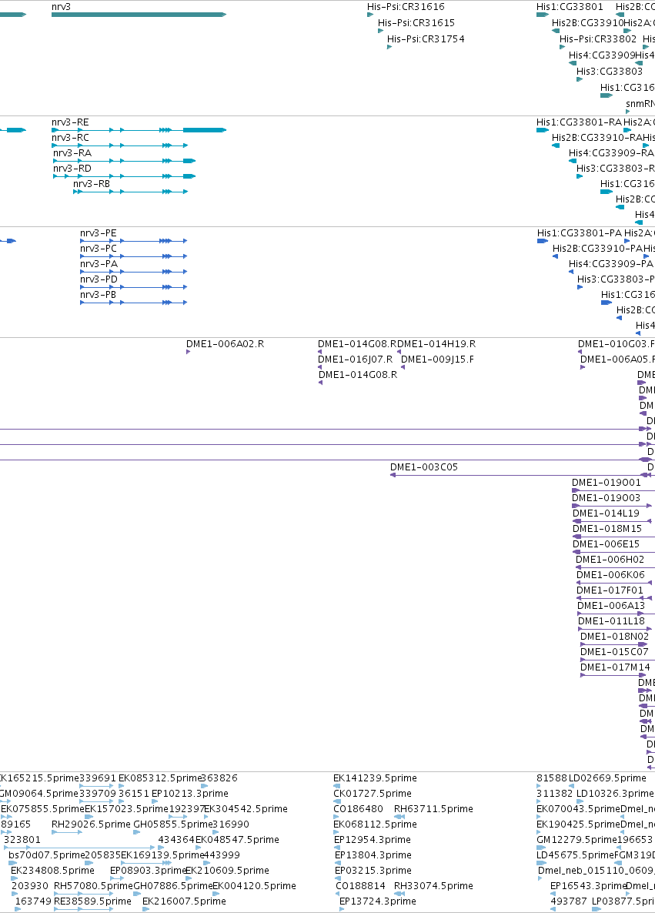Open the DME1-017F01 BAC label
This screenshot has width=655, height=913.
(610, 590)
